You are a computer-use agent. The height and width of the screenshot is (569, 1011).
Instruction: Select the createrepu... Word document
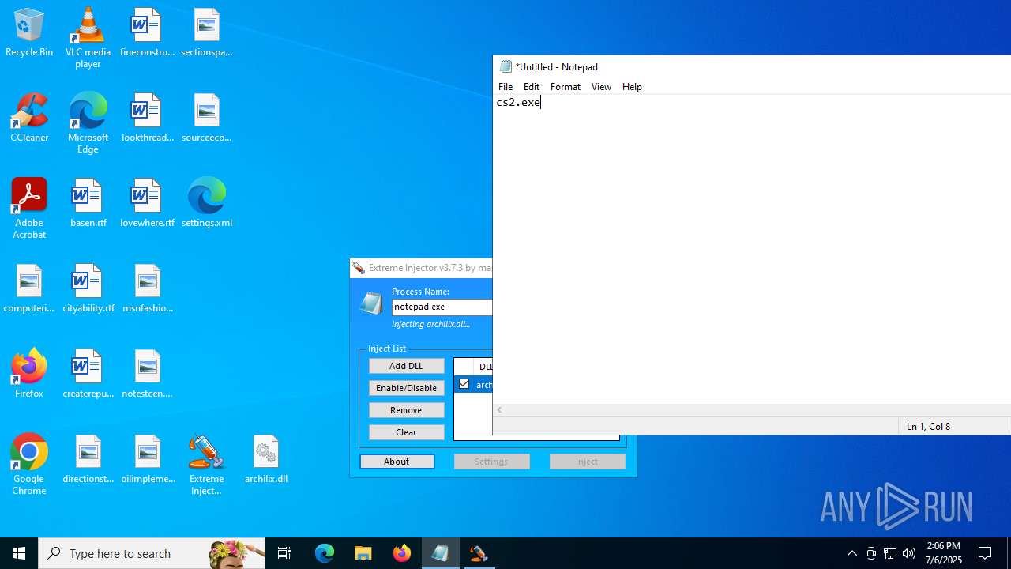[x=88, y=375]
